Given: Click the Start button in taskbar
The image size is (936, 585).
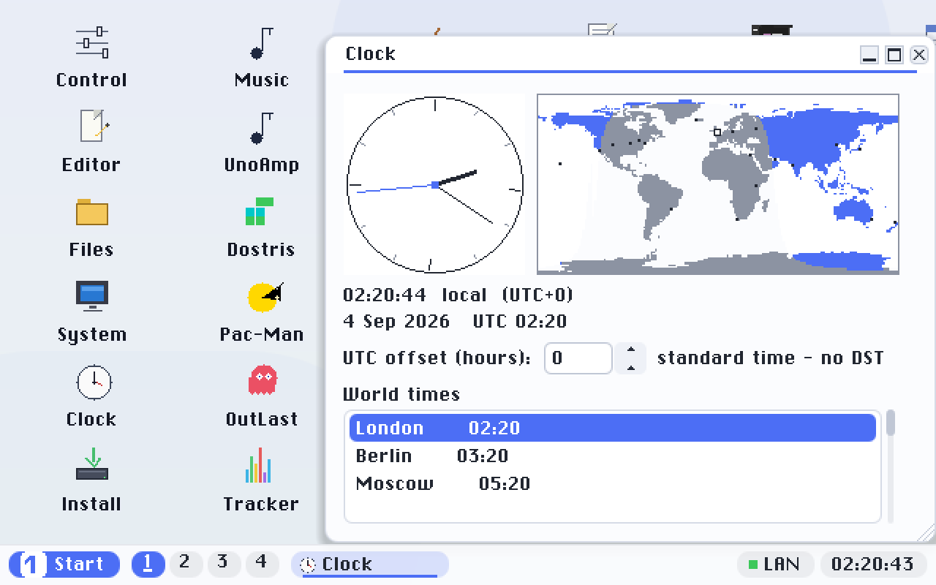Looking at the screenshot, I should pyautogui.click(x=64, y=565).
